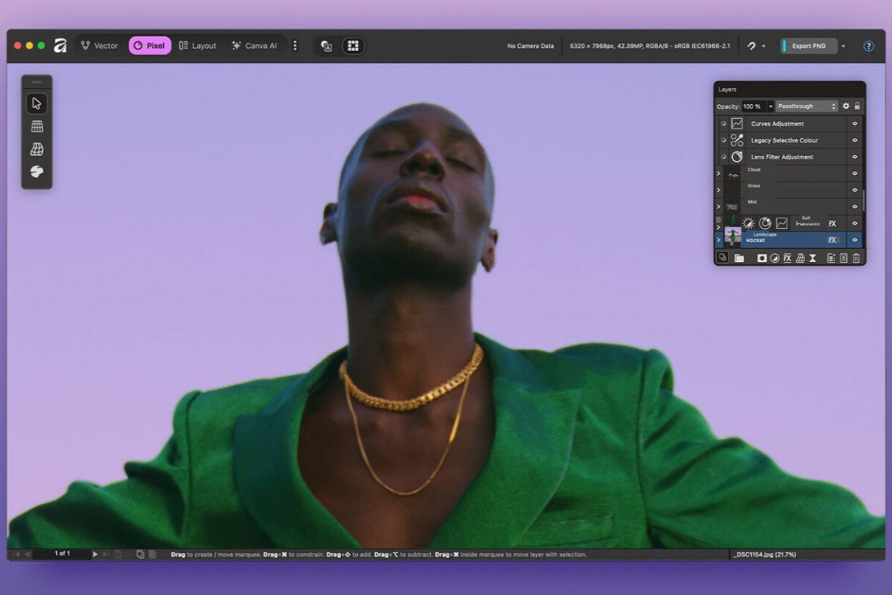The width and height of the screenshot is (892, 595).
Task: Click the delete layer trash icon
Action: [856, 258]
